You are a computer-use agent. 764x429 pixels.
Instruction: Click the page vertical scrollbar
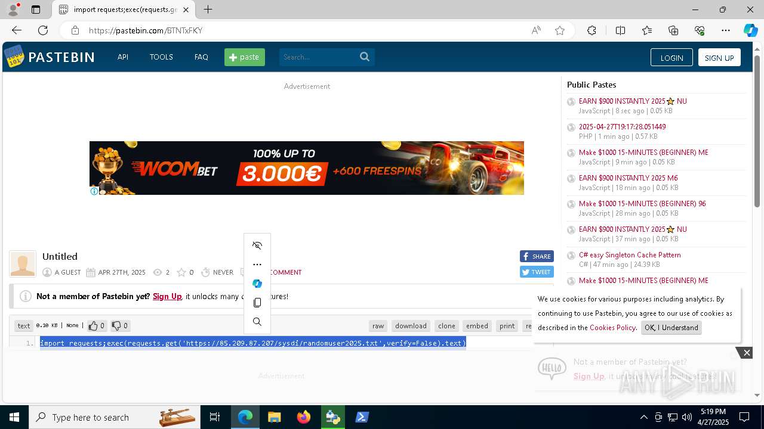[757, 131]
